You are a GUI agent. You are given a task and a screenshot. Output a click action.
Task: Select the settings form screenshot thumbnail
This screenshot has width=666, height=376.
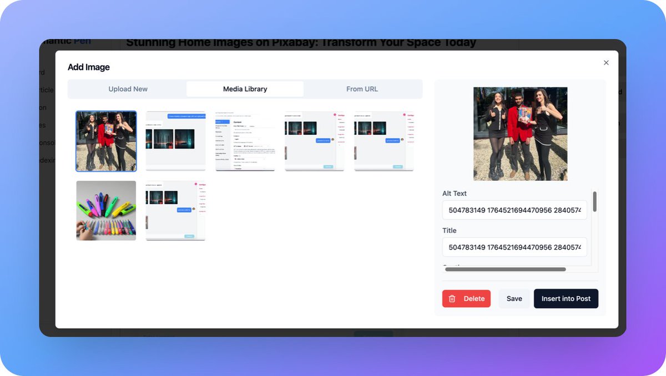pyautogui.click(x=245, y=141)
